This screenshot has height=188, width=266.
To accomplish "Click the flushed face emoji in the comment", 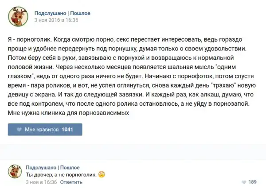I will (101, 174).
